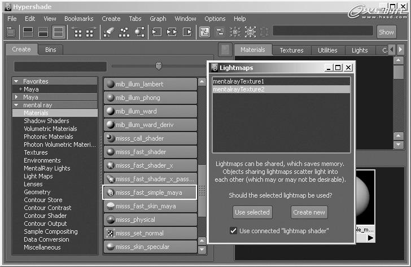Show previous tabs with left arrow
Viewport: 411px width, 267px height.
[x=392, y=49]
